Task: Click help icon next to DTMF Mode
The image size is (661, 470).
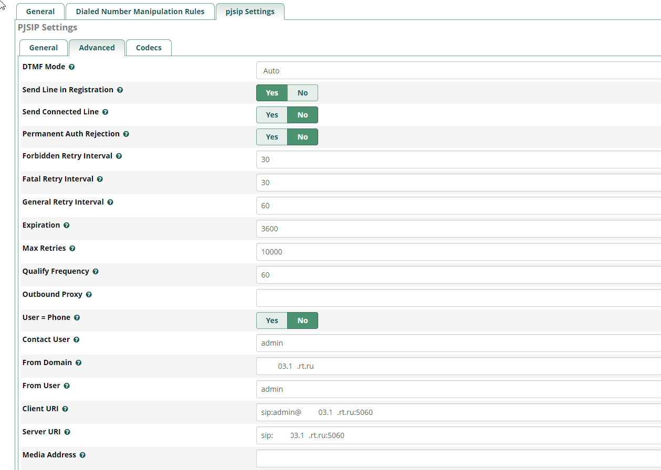Action: (71, 67)
